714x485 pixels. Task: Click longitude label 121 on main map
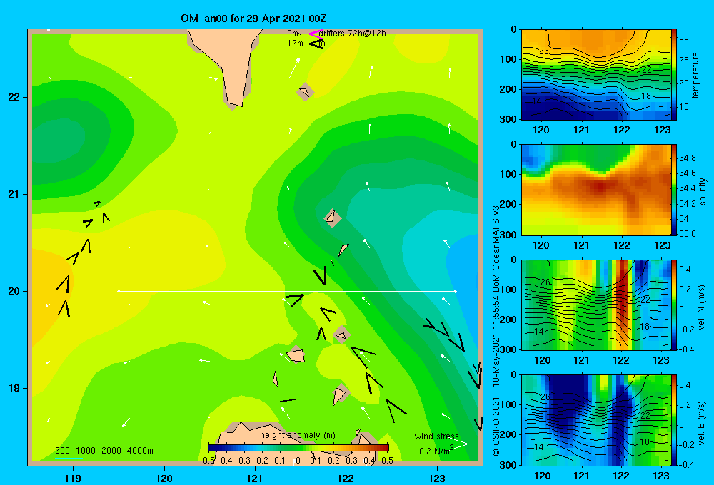coord(255,478)
